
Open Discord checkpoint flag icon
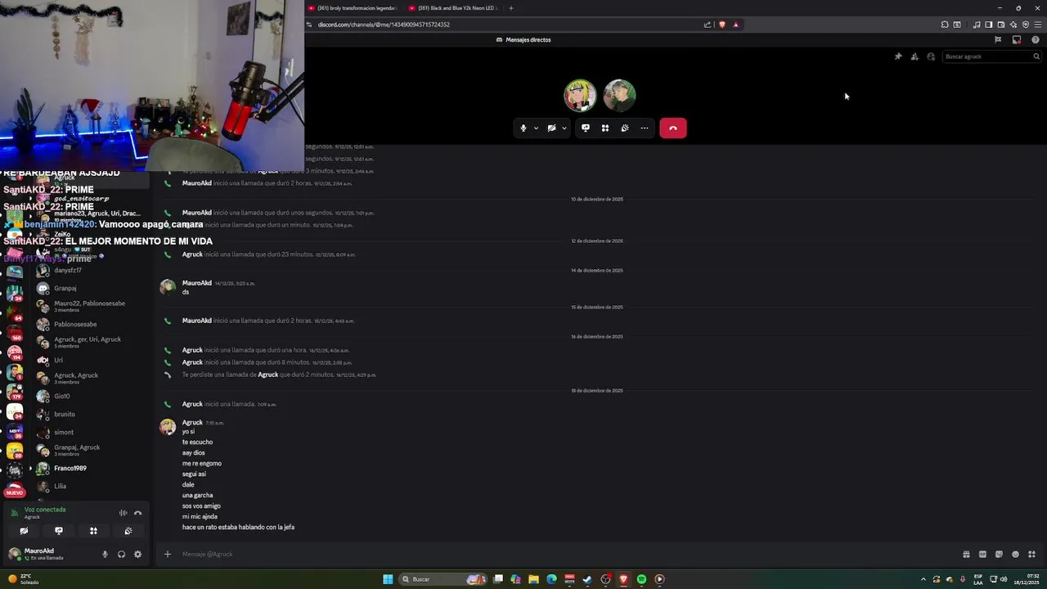pyautogui.click(x=998, y=39)
